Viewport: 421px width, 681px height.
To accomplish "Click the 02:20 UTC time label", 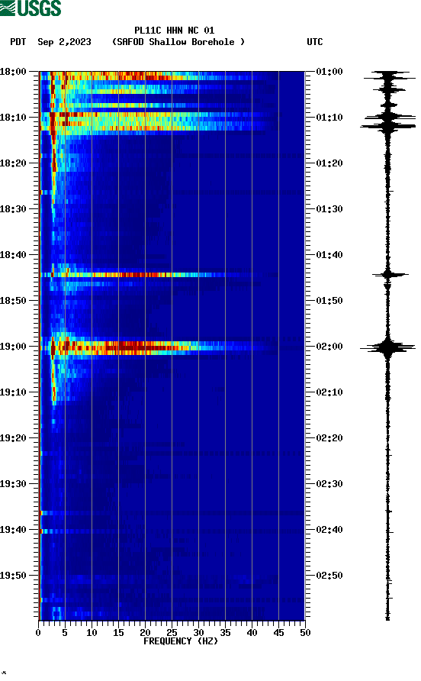I will [x=329, y=438].
